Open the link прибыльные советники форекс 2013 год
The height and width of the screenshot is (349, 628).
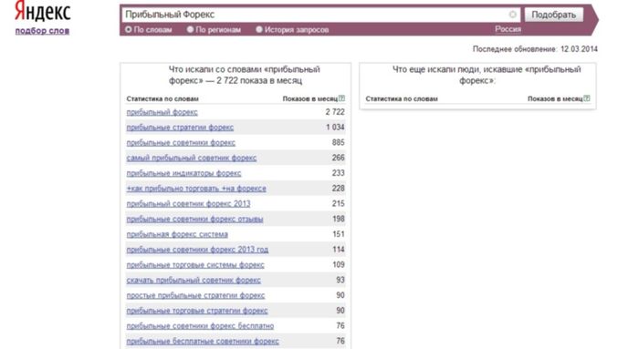pyautogui.click(x=197, y=250)
